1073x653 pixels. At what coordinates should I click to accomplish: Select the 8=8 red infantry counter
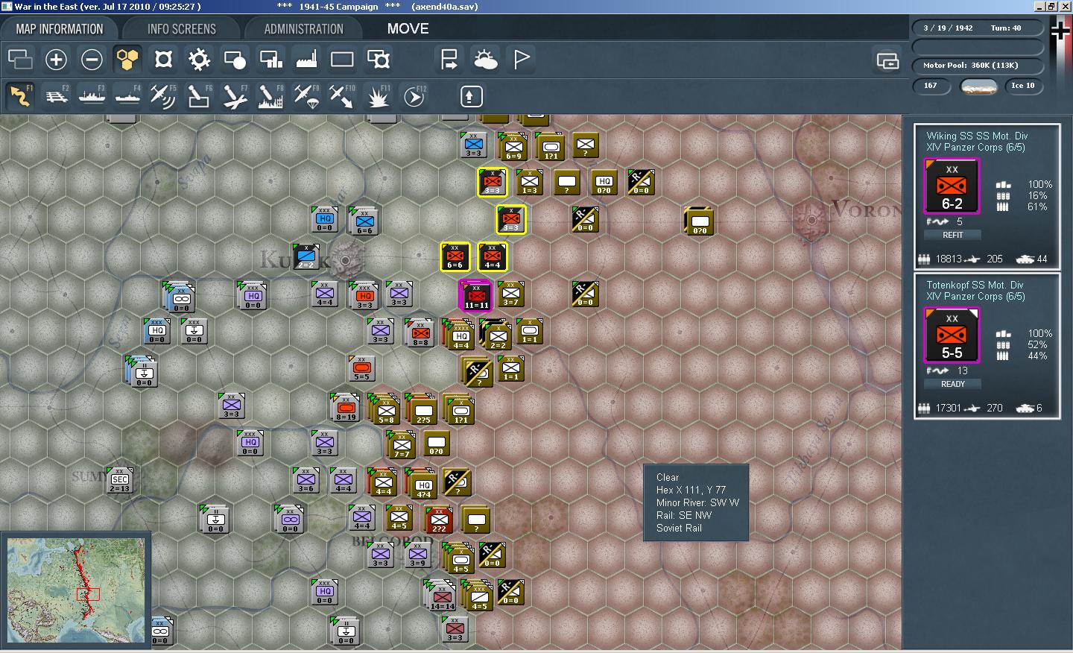(x=420, y=332)
